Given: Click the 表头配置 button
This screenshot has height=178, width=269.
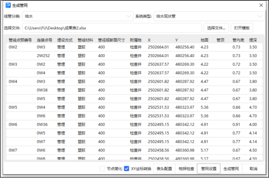Looking at the screenshot, I should (x=164, y=169).
